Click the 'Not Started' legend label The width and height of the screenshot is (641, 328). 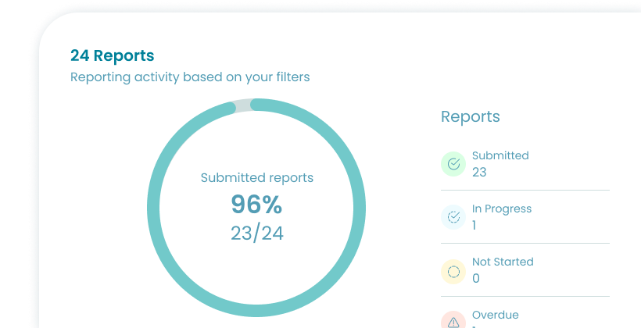pos(503,262)
